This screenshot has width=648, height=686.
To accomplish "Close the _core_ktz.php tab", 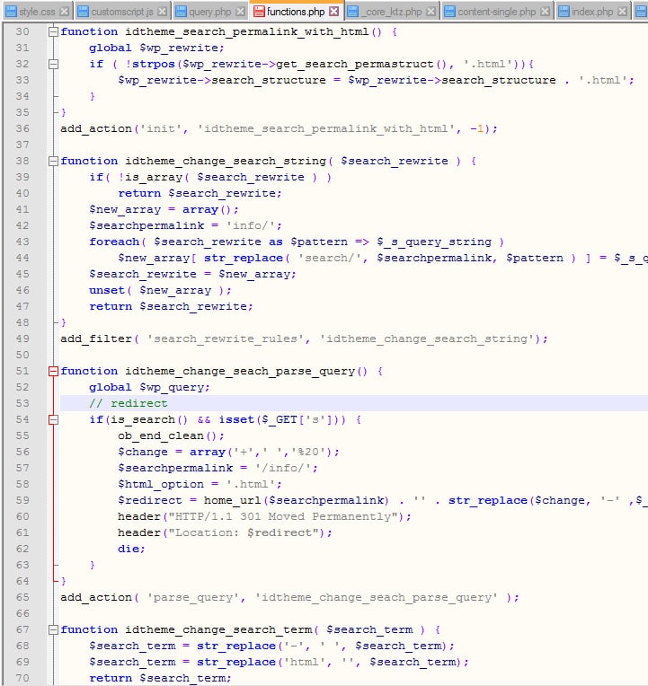I will [431, 12].
